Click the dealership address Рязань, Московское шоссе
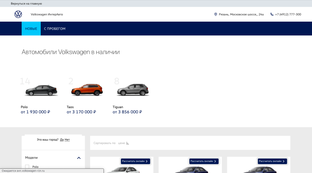Screen dimensions: 312x173 (241, 14)
